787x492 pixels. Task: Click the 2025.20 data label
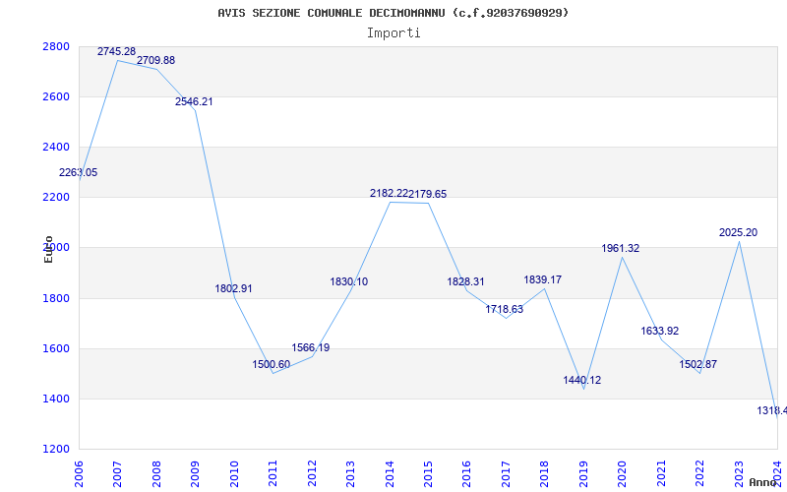click(738, 232)
